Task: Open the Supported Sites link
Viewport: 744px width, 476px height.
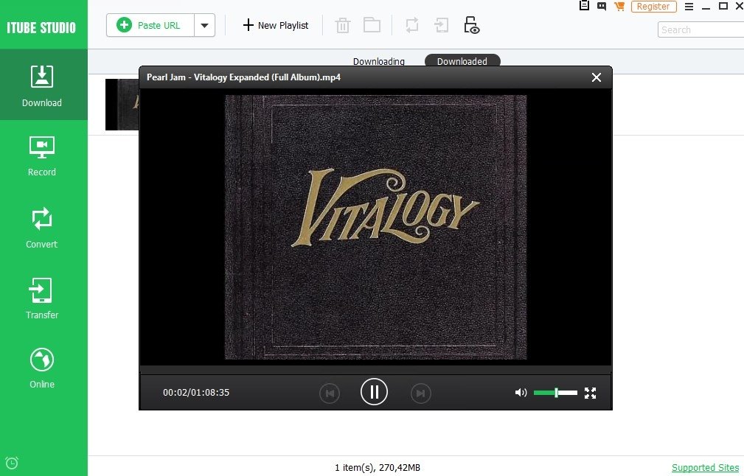Action: click(x=705, y=467)
